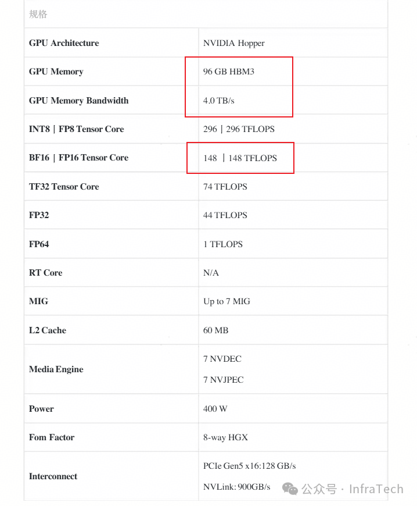Select the L2 Cache 60 MB value

point(216,330)
